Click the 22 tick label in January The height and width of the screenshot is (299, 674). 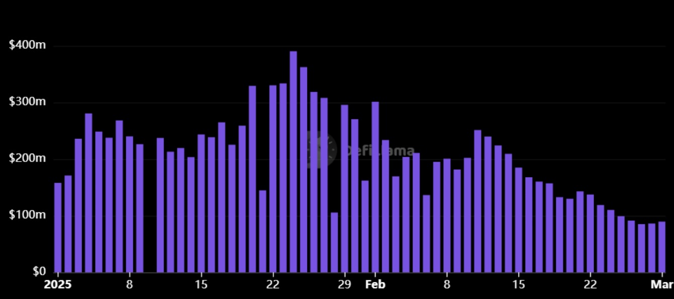273,284
